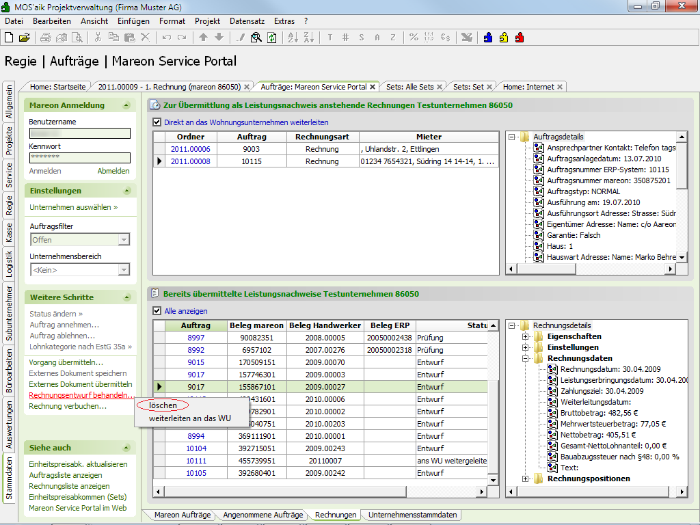Click the 1.1.1 numbering toolbar icon
Image resolution: width=700 pixels, height=525 pixels.
click(x=429, y=37)
